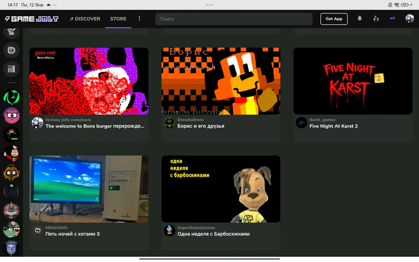
Task: Visit developer SuperSashaGames
Action: coord(196,228)
